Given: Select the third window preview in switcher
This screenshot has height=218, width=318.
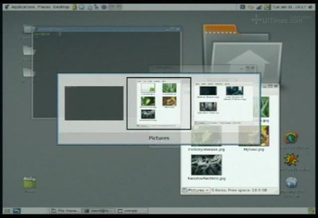Looking at the screenshot, I should coord(224,103).
